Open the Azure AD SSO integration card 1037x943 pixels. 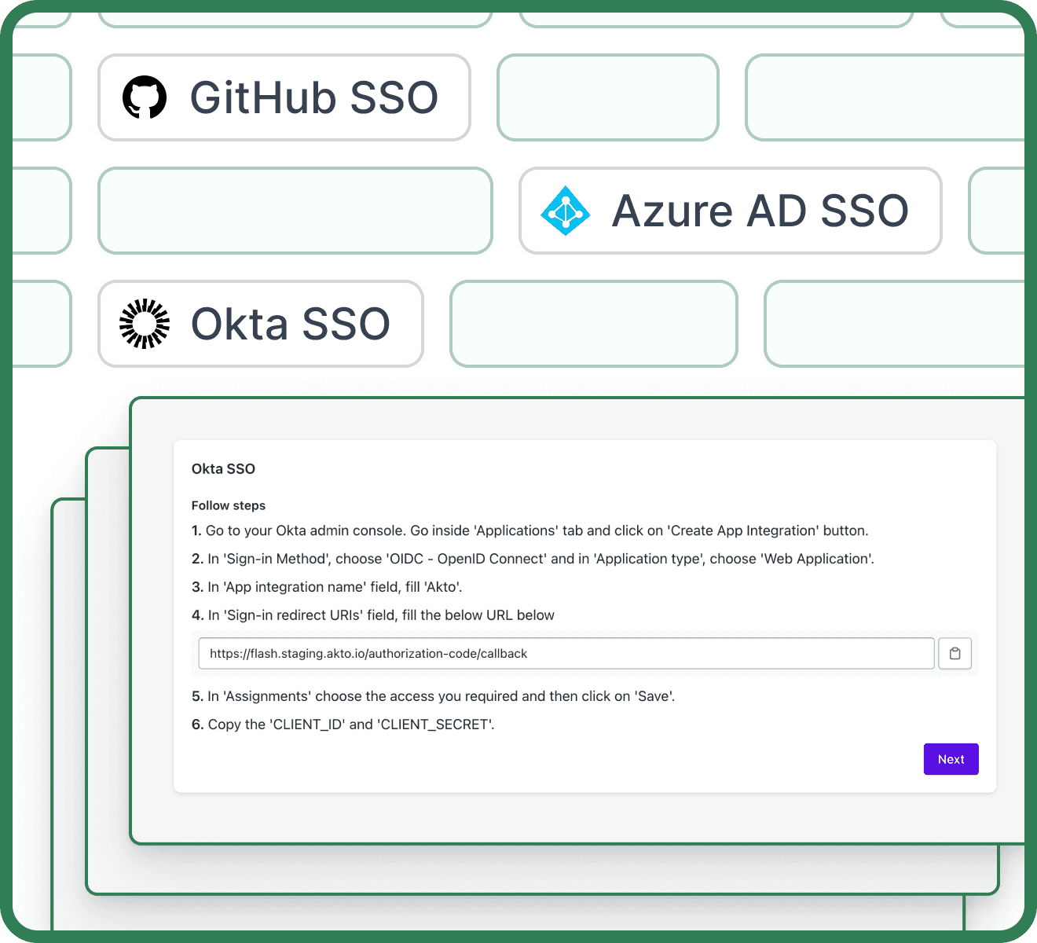pyautogui.click(x=730, y=211)
